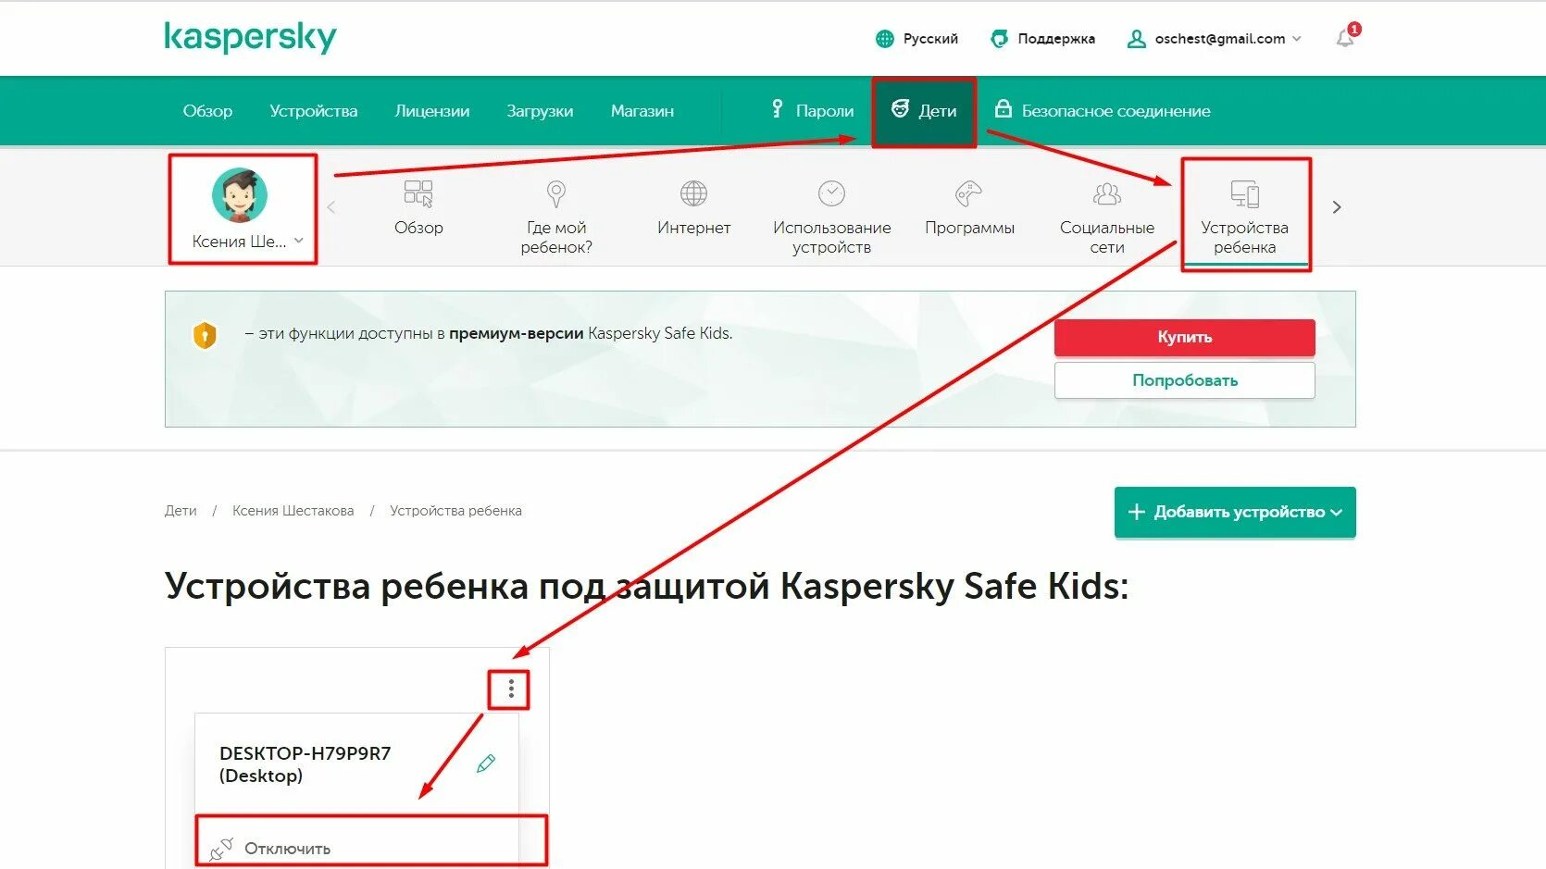Open the Лицензии menu item

[x=432, y=111]
